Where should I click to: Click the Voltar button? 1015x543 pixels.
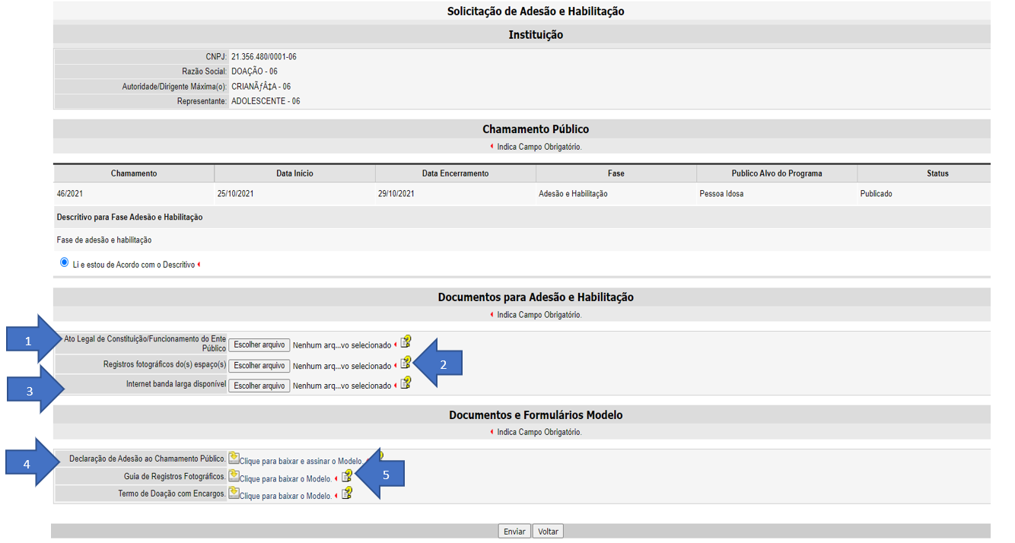(x=548, y=532)
